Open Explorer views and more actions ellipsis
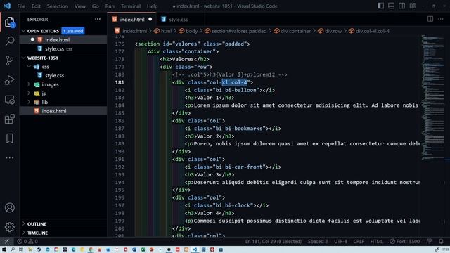The width and height of the screenshot is (450, 253). [98, 19]
